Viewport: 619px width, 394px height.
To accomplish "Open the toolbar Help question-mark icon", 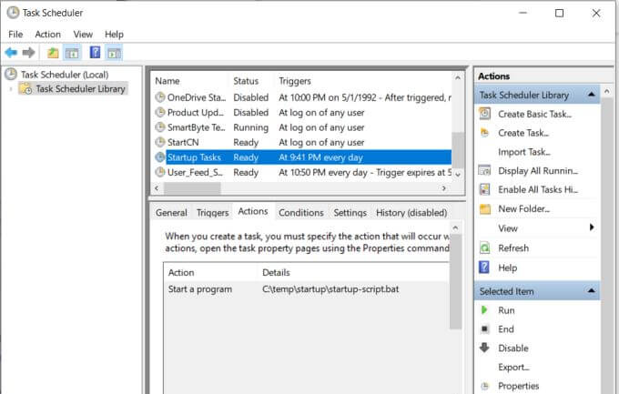I will 96,52.
